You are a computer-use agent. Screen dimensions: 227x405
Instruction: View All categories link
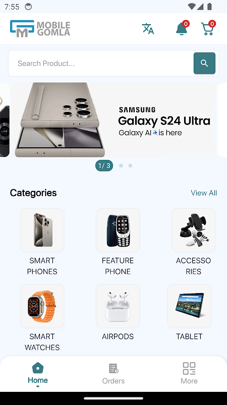204,193
